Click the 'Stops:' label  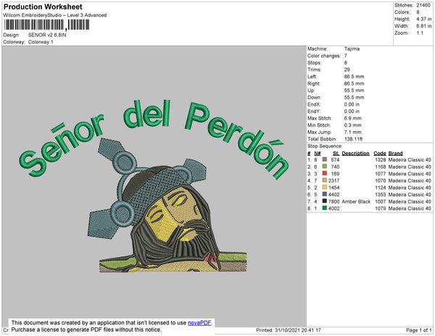pos(313,62)
